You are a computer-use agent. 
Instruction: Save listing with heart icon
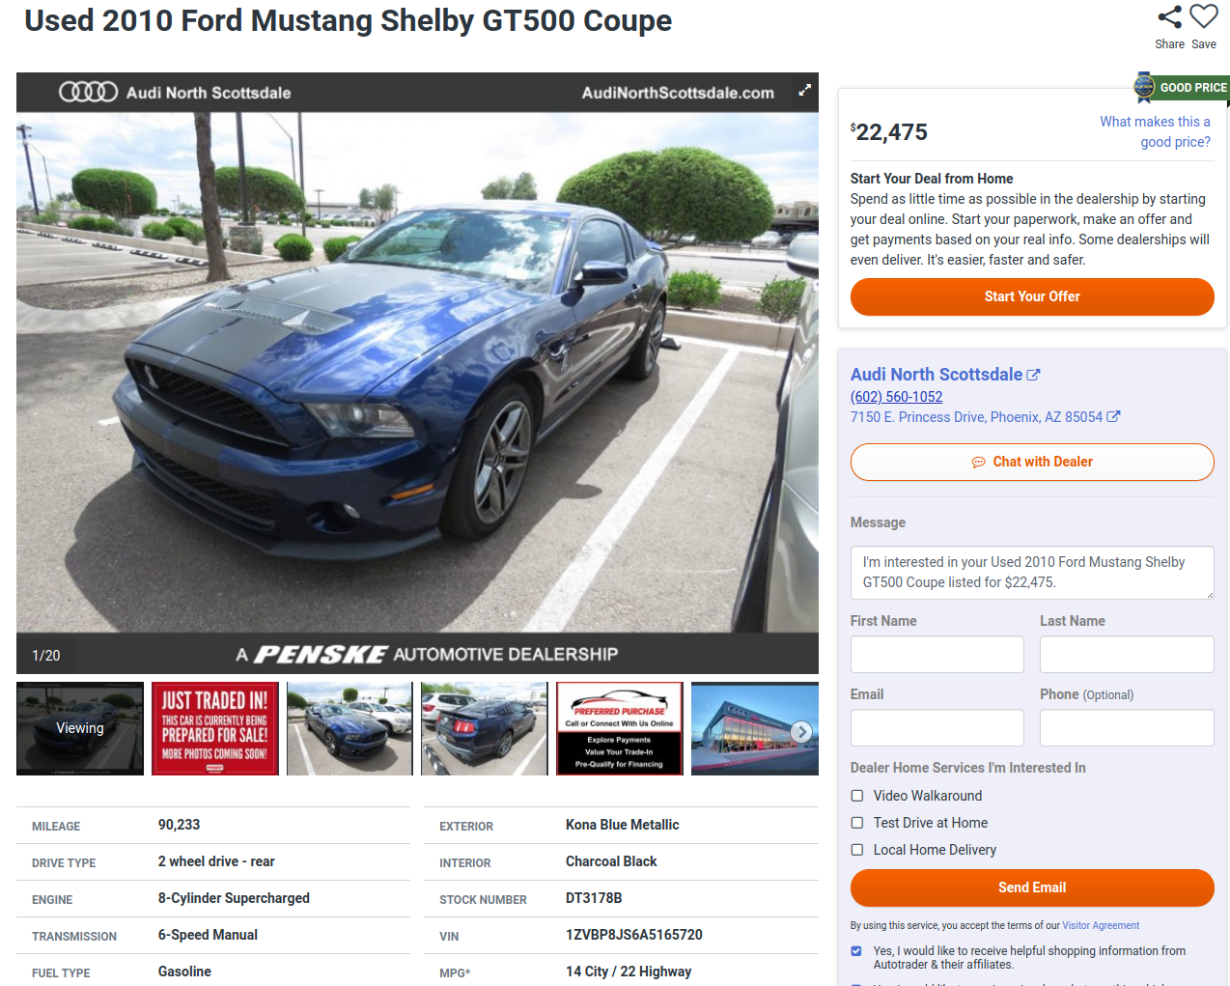(1204, 17)
